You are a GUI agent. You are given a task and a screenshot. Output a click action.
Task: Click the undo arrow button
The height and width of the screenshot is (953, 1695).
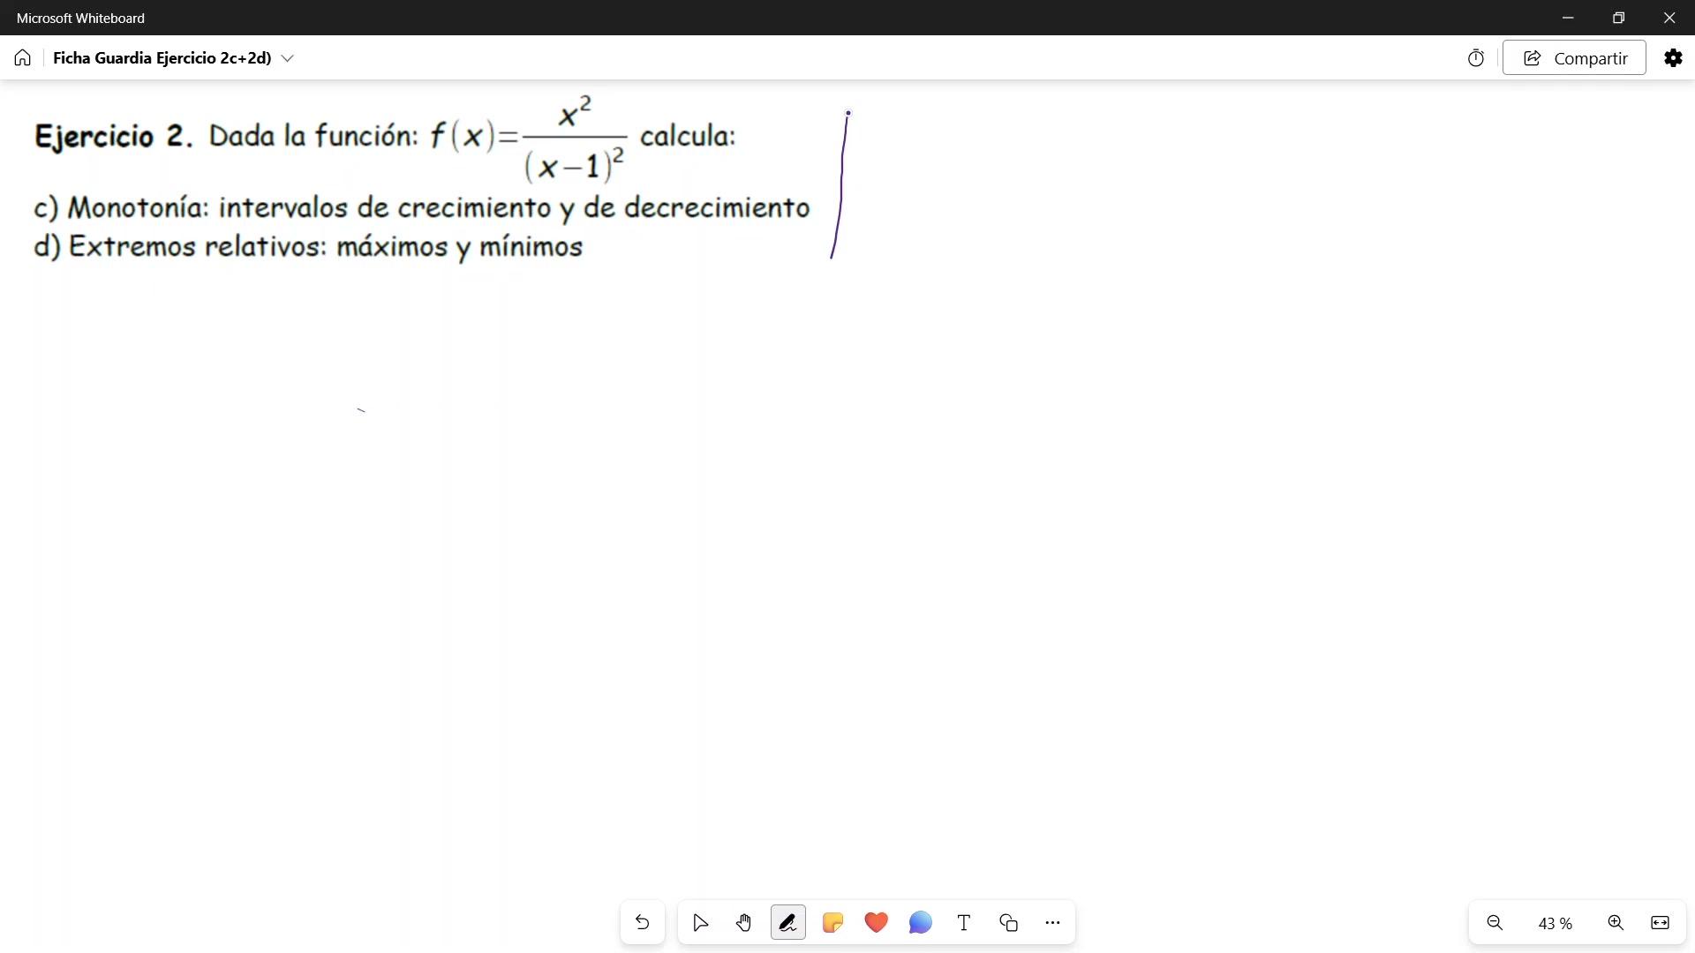642,923
